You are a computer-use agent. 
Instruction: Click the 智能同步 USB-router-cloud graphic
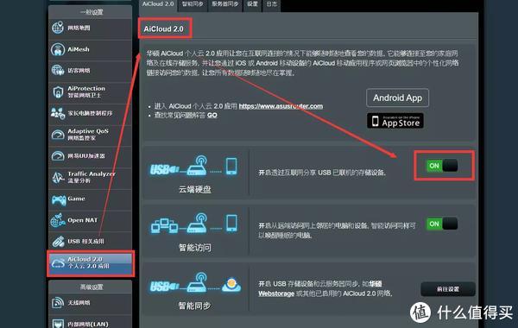pos(195,282)
